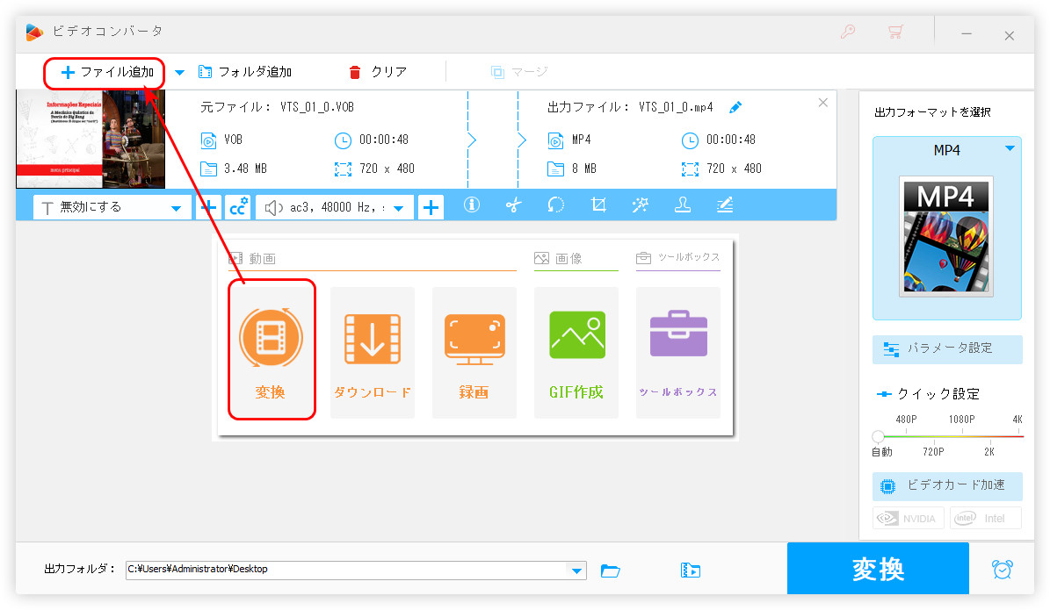Viewport: 1050px width, 610px height.
Task: Open the GIF作成 tile
Action: (576, 353)
